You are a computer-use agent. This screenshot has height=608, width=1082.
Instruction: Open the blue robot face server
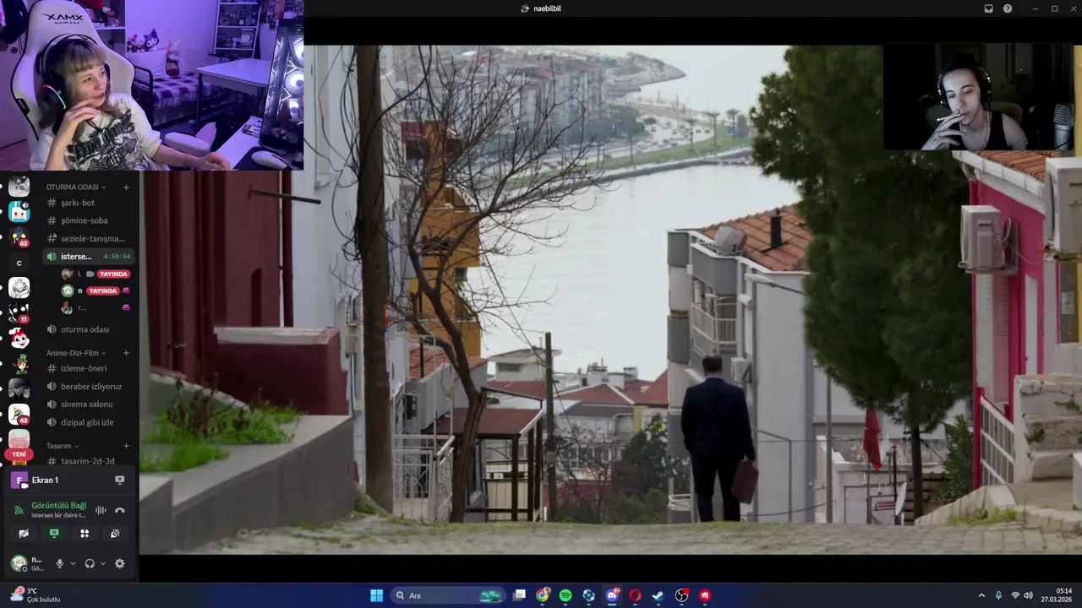click(19, 212)
